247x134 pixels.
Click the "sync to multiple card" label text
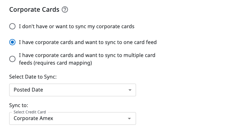tap(87, 55)
